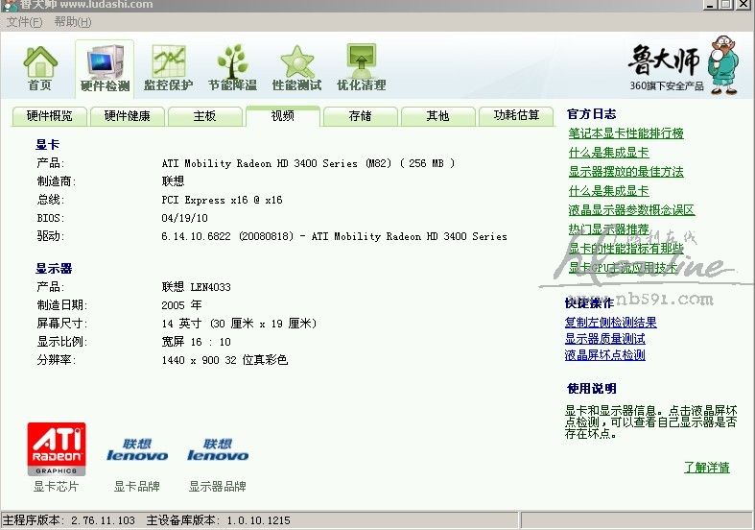Open the 监控保护 monitoring icon
This screenshot has height=530, width=755.
coord(169,68)
